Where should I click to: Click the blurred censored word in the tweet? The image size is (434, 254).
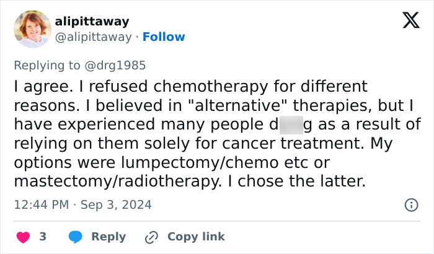(x=291, y=125)
